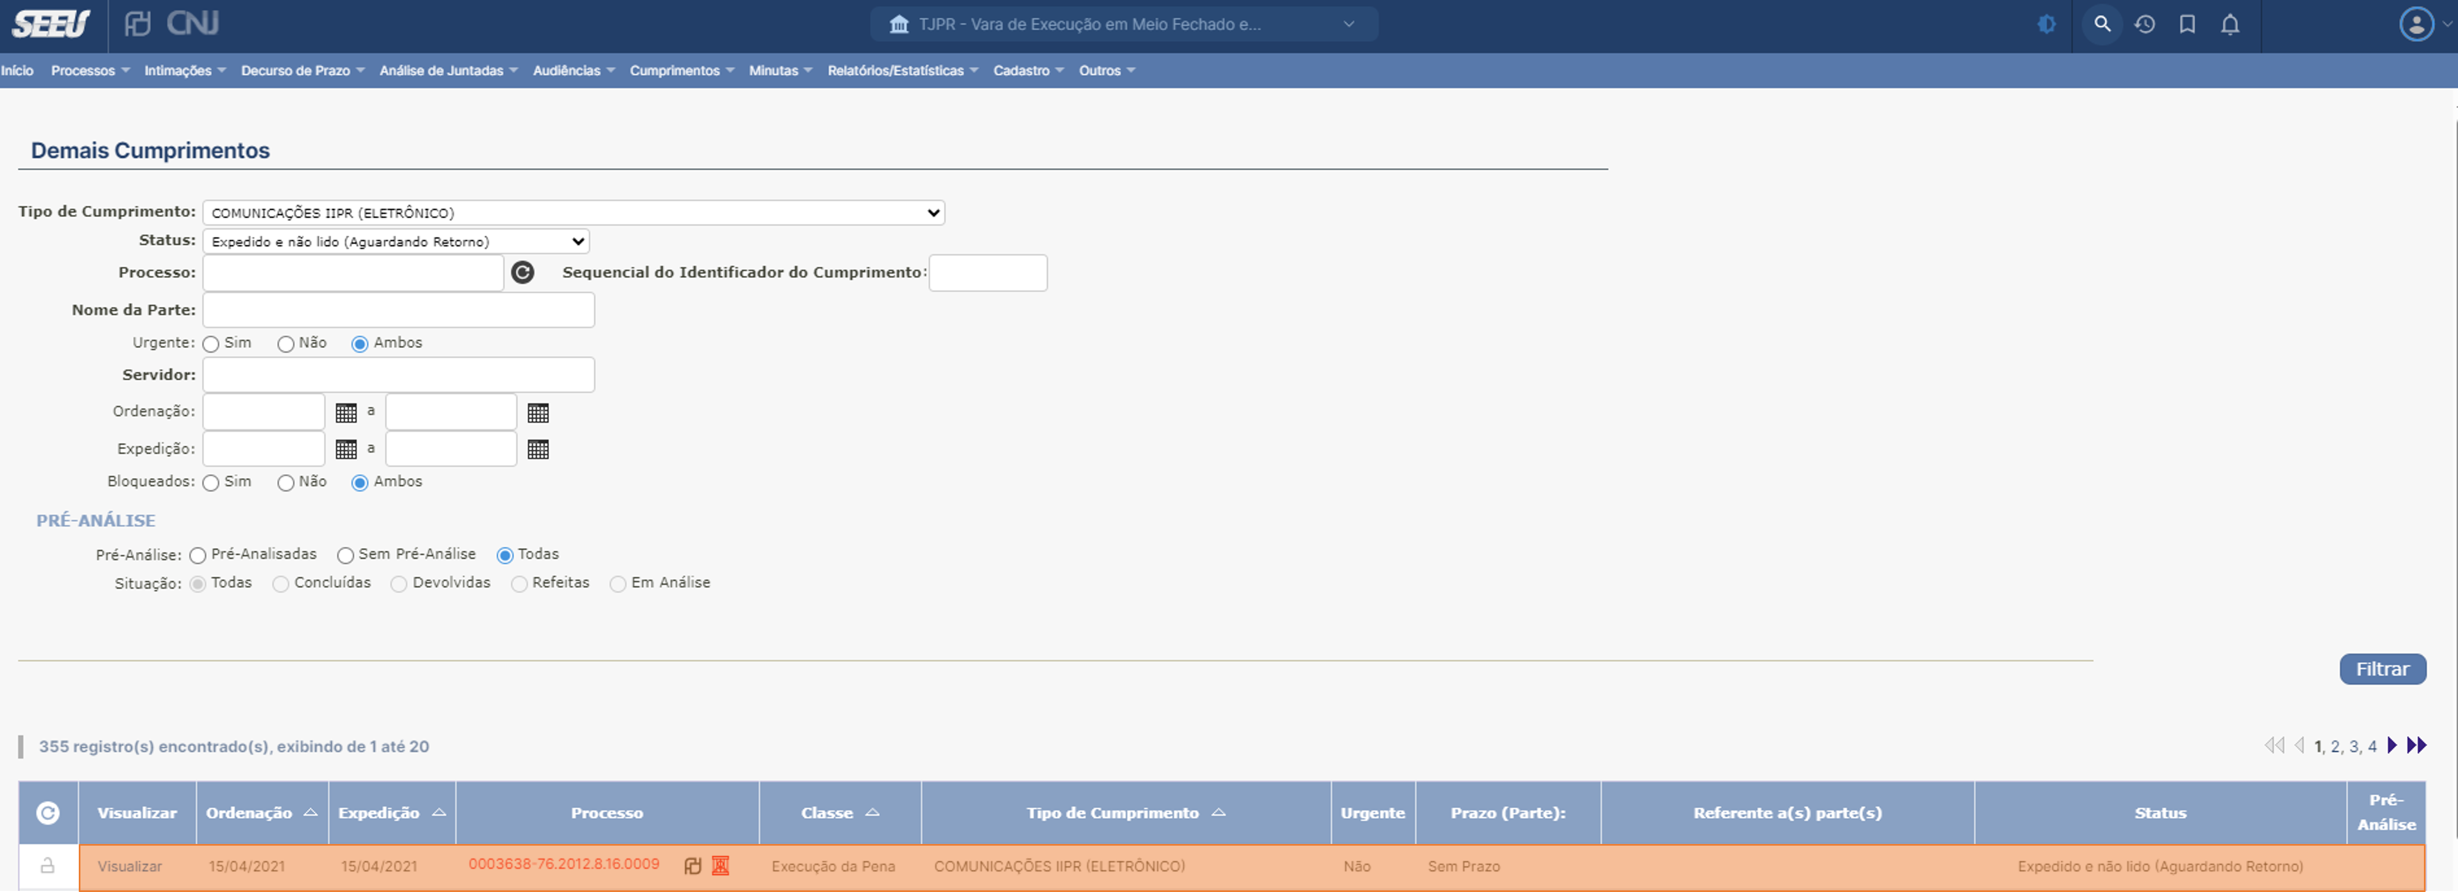Open Outros menu
The height and width of the screenshot is (892, 2458).
point(1107,70)
